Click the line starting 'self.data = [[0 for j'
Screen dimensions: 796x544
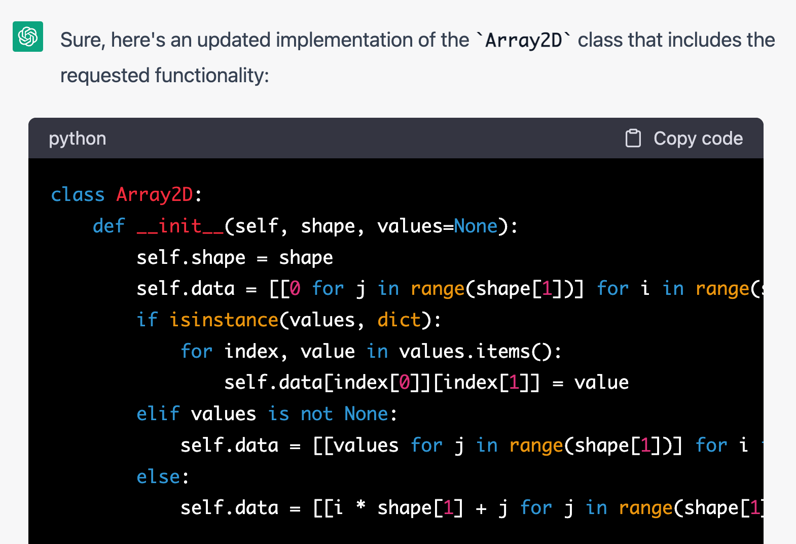(450, 288)
